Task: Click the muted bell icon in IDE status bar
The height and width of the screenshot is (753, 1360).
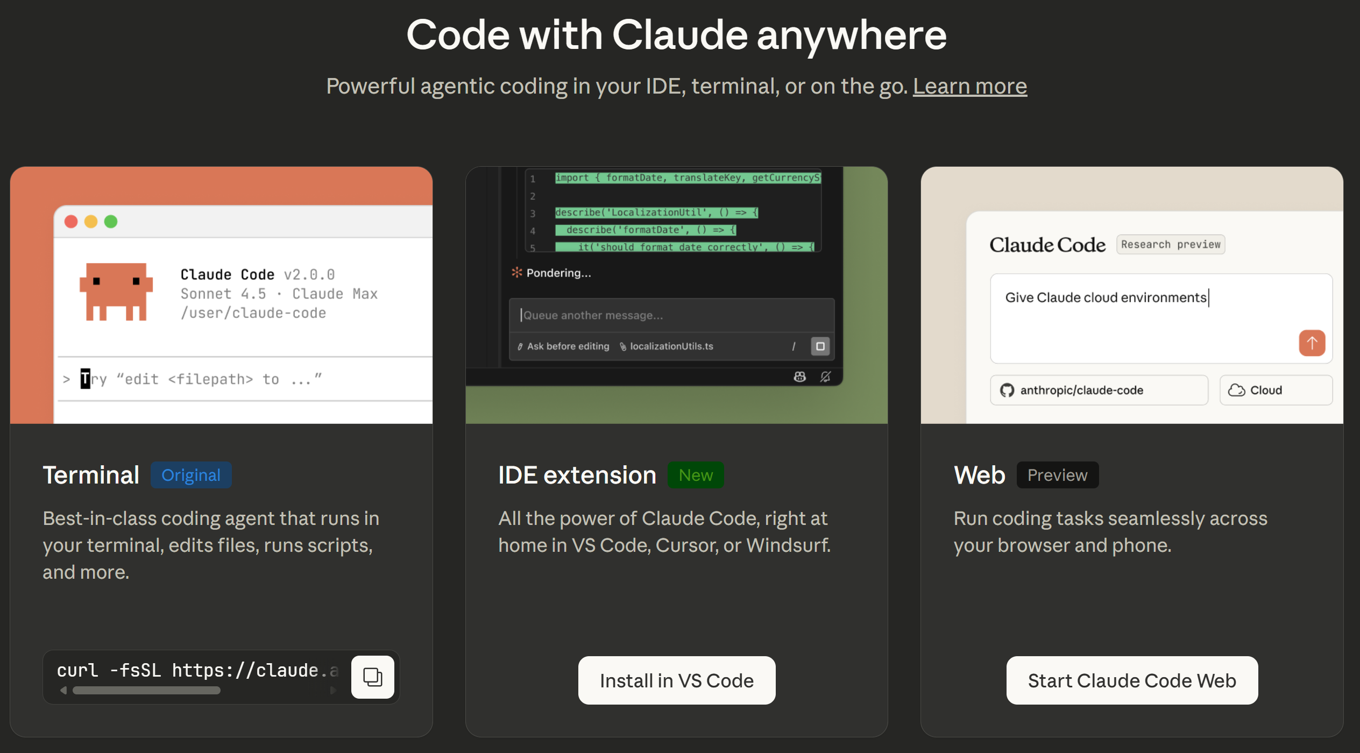Action: 825,376
